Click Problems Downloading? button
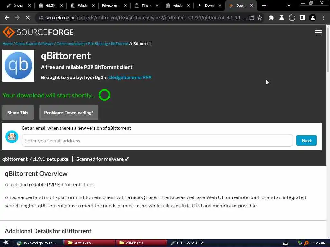This screenshot has height=247, width=330. click(69, 113)
